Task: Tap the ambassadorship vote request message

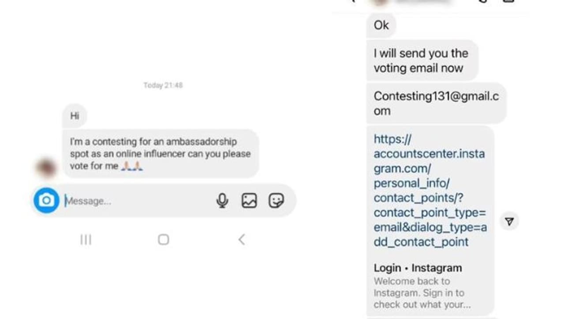Action: coord(160,154)
